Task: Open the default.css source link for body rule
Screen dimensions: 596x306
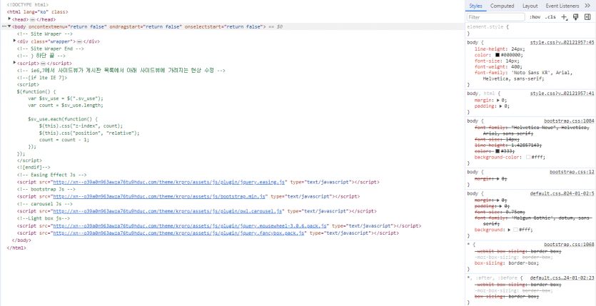Action: click(x=562, y=193)
